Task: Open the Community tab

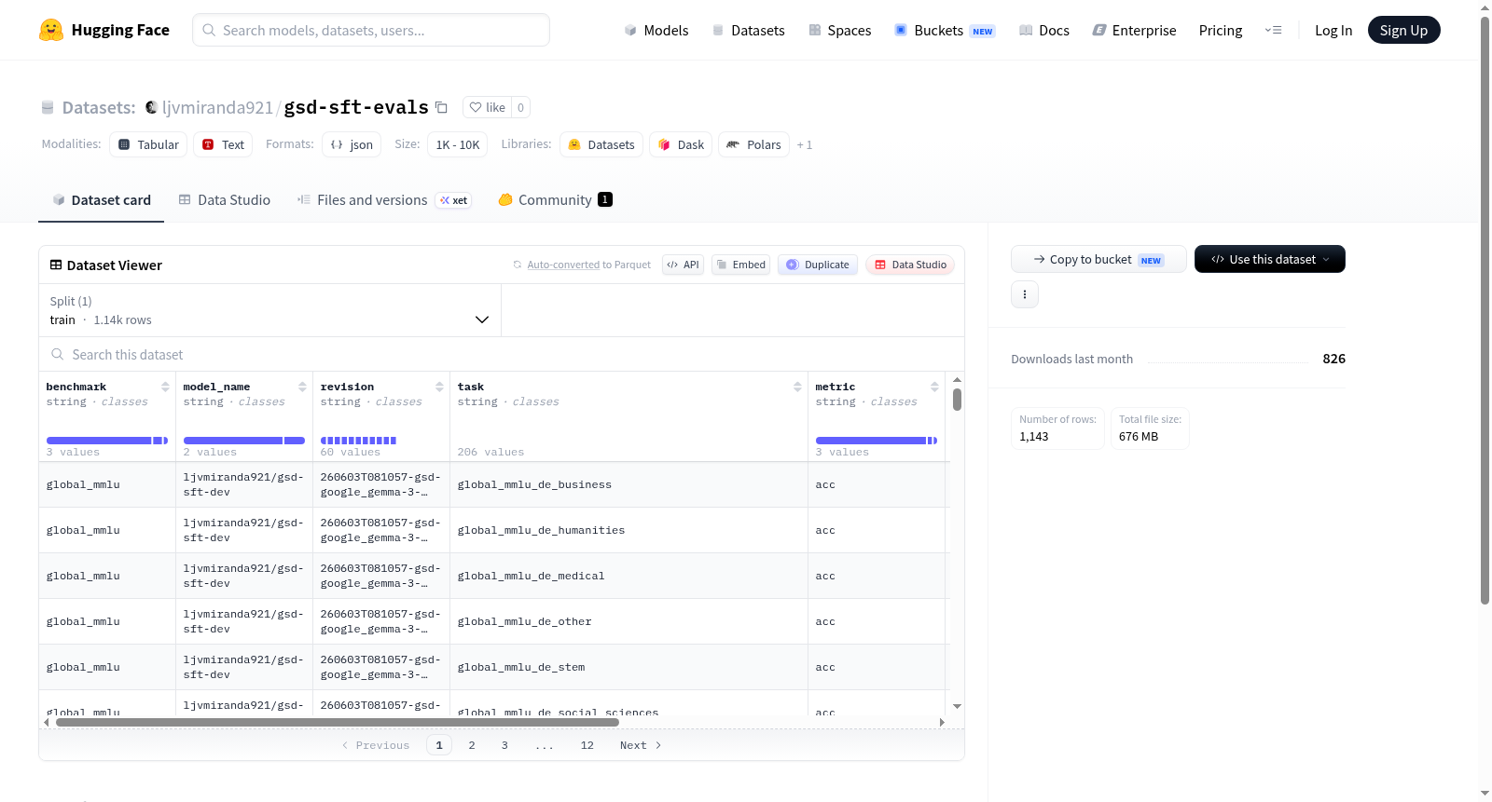Action: coord(556,200)
